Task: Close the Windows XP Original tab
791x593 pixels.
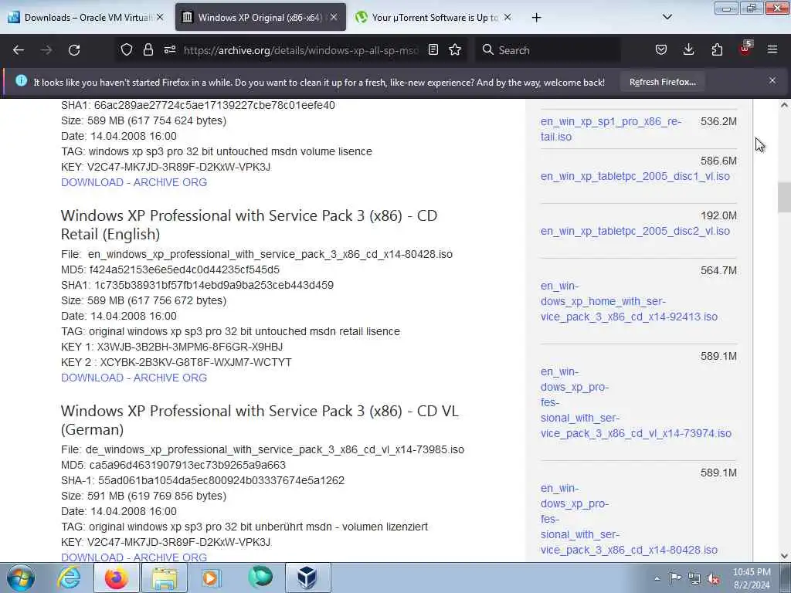Action: tap(334, 17)
